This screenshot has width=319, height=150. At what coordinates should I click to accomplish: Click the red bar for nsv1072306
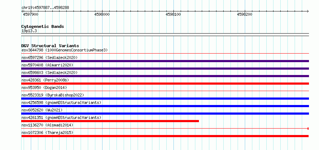pyautogui.click(x=165, y=136)
